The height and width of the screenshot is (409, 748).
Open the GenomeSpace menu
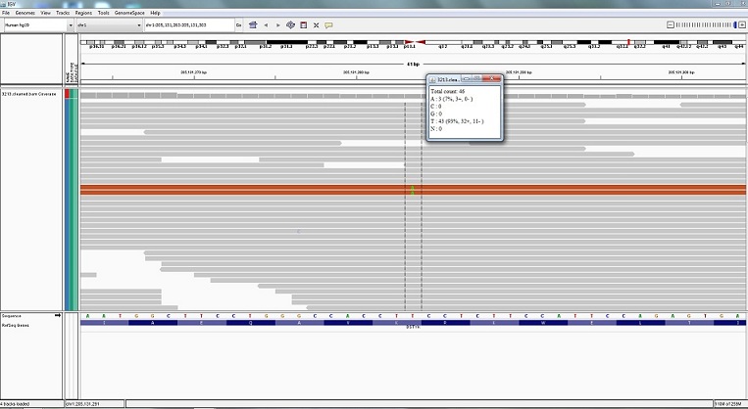129,13
